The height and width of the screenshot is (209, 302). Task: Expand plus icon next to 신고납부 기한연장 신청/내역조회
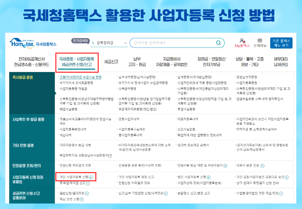(166, 193)
